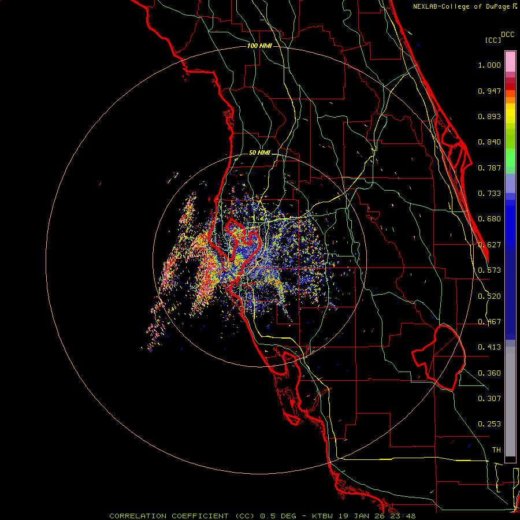Pick the bright green color bar segment

[x=510, y=158]
